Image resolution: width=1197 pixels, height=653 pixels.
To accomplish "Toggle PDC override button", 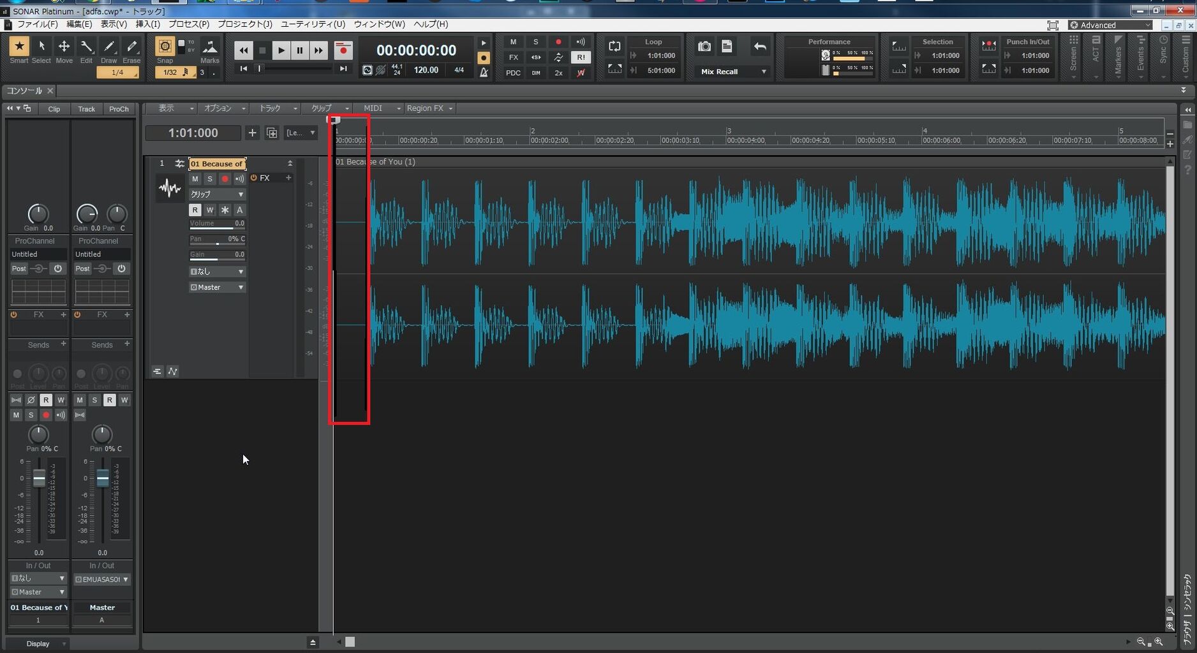I will pos(513,73).
